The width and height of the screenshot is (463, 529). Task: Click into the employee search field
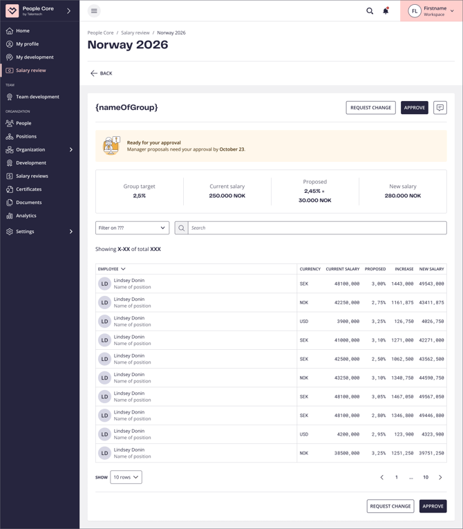click(316, 228)
